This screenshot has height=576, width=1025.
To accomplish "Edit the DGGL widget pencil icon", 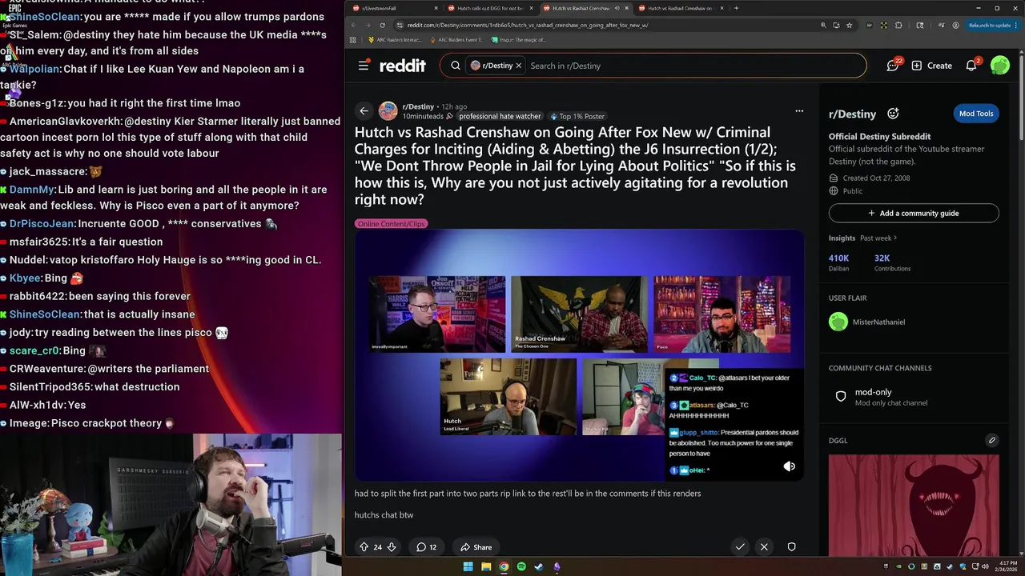I will click(x=992, y=440).
